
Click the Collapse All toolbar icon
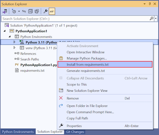click(x=31, y=11)
